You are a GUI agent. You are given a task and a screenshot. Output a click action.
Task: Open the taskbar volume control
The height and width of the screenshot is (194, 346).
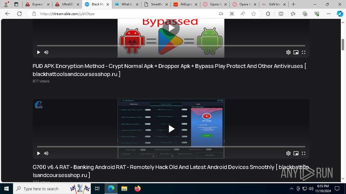(x=311, y=189)
